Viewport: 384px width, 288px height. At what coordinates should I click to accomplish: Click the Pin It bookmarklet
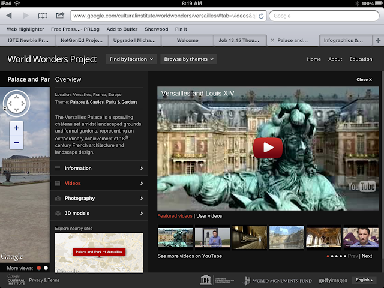point(181,29)
